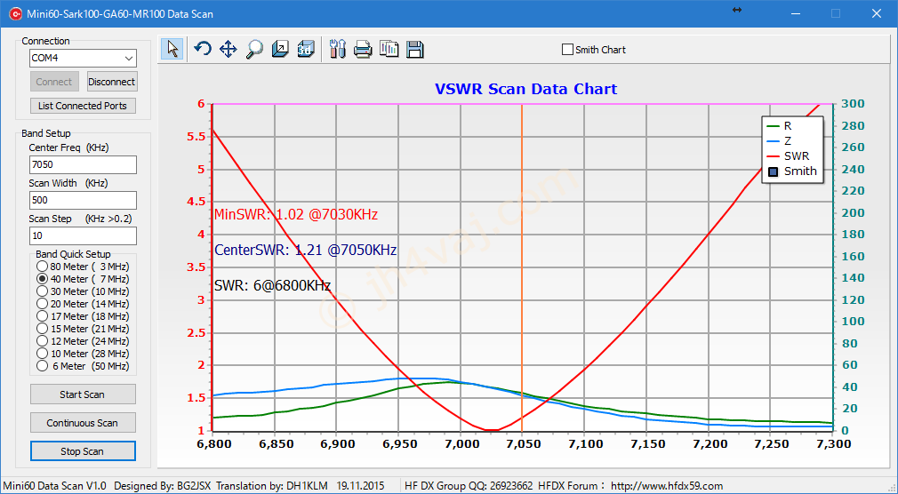Select the move/pan chart tool
This screenshot has height=494, width=898.
tap(228, 49)
